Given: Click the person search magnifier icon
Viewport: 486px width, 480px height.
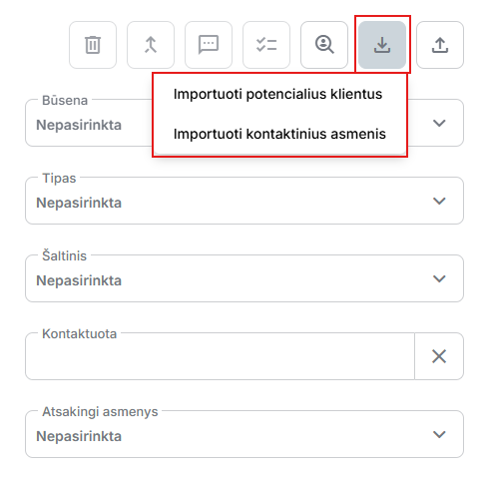Looking at the screenshot, I should pyautogui.click(x=324, y=45).
